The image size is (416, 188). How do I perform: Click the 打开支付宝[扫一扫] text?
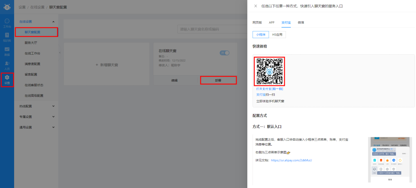pyautogui.click(x=270, y=89)
